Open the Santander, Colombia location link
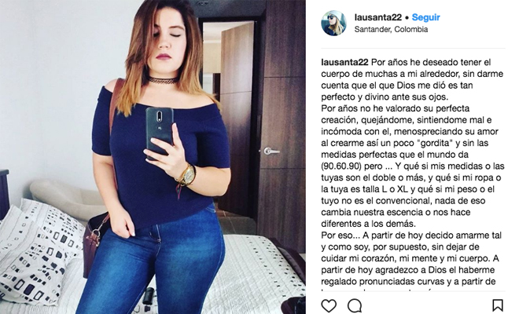 coord(391,29)
